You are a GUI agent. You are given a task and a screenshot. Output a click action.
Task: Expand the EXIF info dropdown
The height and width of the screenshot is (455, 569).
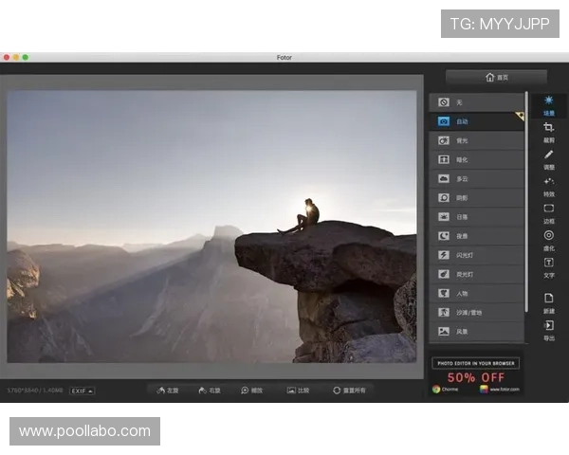83,391
